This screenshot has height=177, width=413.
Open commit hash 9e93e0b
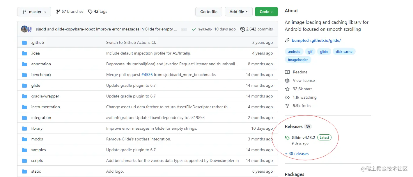205,29
